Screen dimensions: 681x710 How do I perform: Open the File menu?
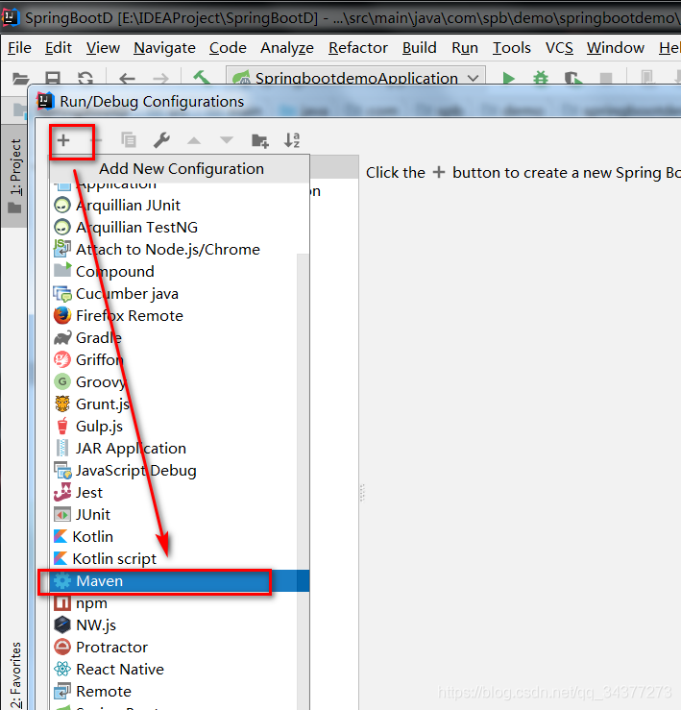click(19, 47)
